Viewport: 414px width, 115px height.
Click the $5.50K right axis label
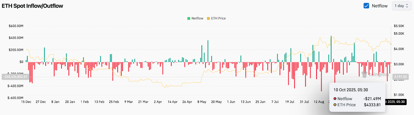click(x=399, y=26)
